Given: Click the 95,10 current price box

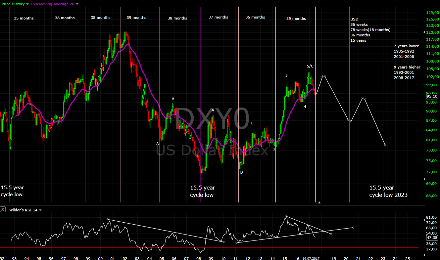Looking at the screenshot, I should coord(432,96).
